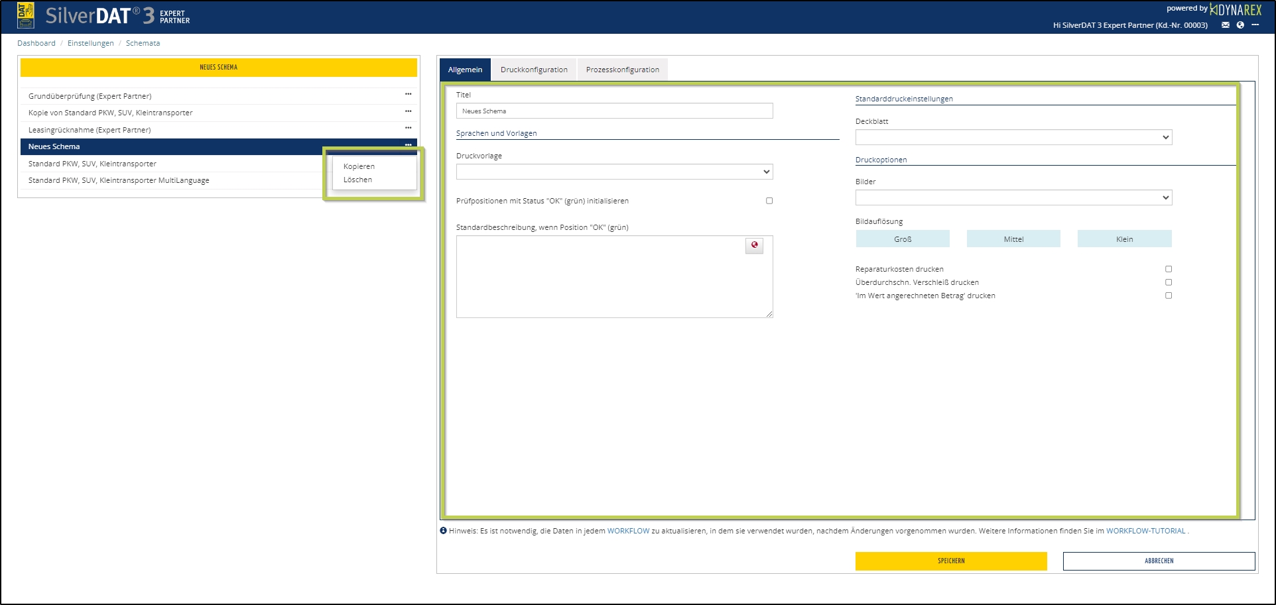Follow the WORKFLOW-TUTORIAL link
This screenshot has height=605, width=1276.
pyautogui.click(x=1145, y=531)
